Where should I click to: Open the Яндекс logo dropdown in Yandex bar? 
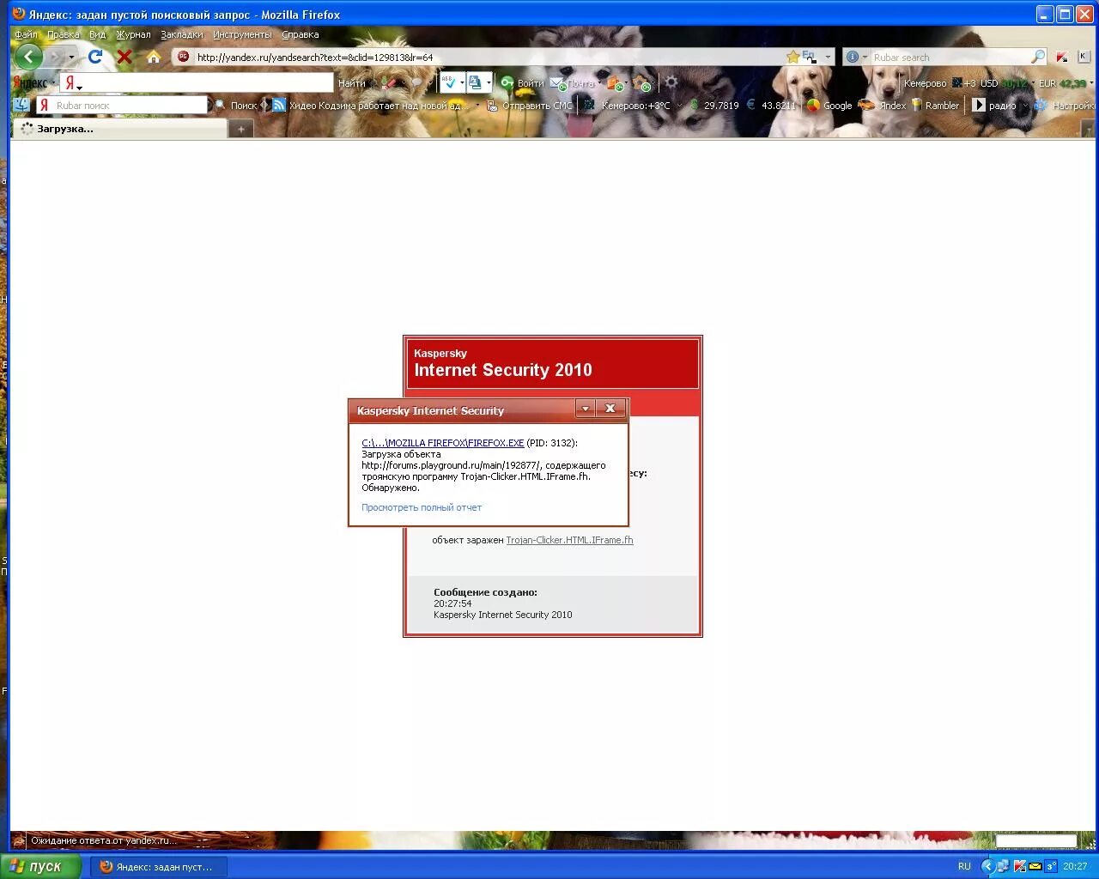coord(53,82)
